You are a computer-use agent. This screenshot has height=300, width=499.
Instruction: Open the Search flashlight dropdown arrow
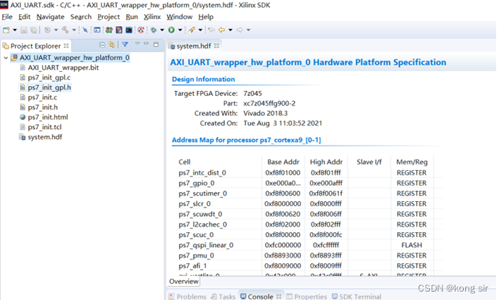(x=200, y=30)
